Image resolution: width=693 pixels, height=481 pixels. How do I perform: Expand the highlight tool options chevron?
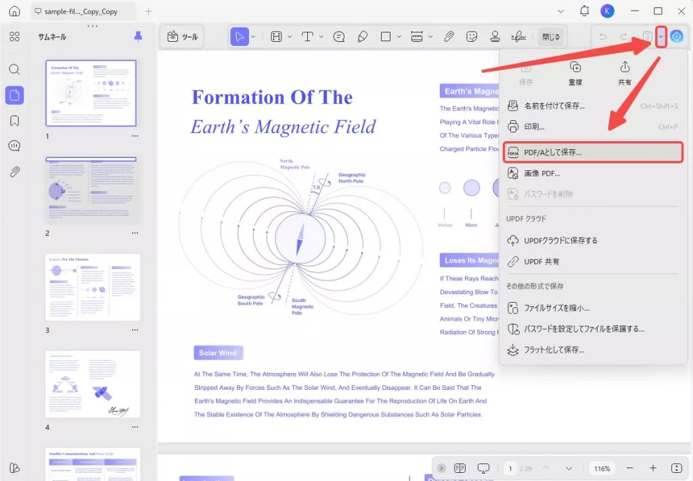coord(290,36)
